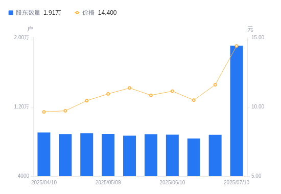Click the 2.00万 left axis label

coord(21,37)
